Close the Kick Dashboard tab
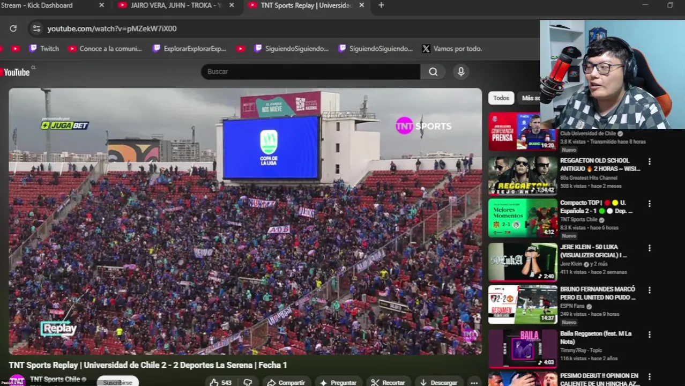 102,5
